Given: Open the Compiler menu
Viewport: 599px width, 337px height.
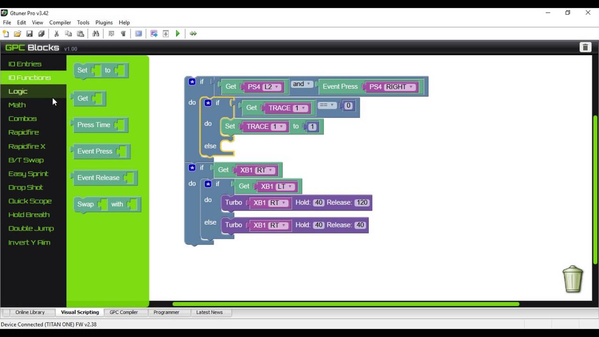Looking at the screenshot, I should [x=60, y=22].
